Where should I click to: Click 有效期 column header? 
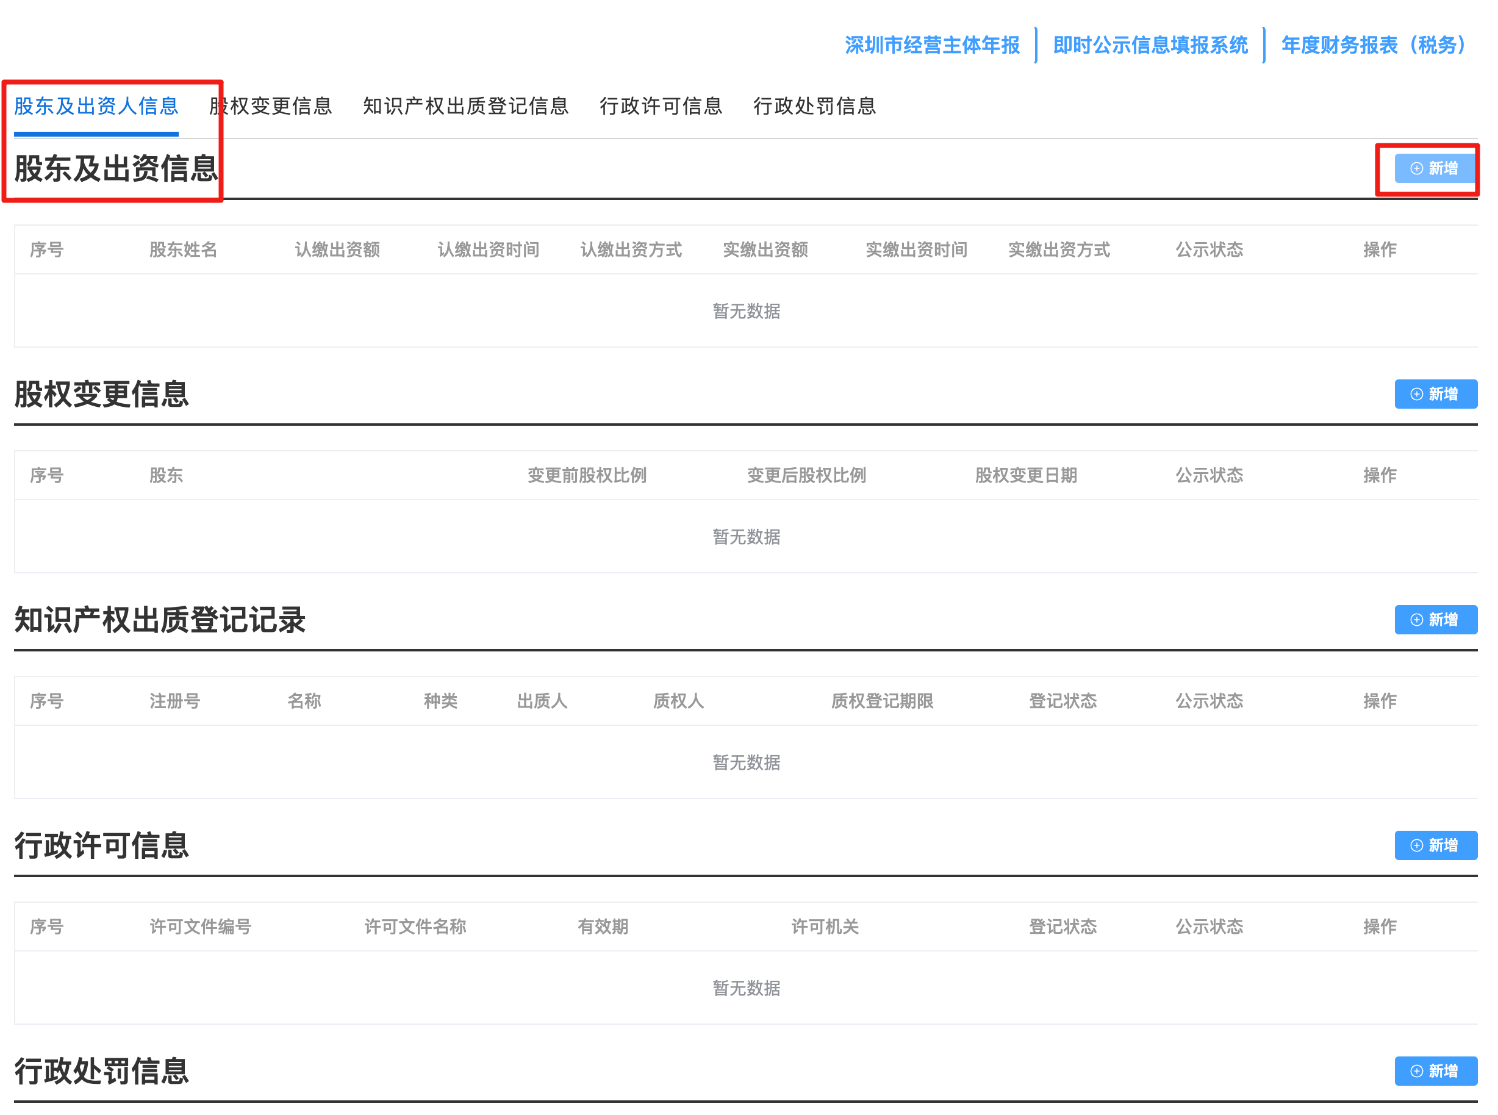click(603, 927)
